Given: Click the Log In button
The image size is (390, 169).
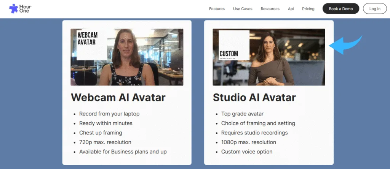Looking at the screenshot, I should pos(375,9).
